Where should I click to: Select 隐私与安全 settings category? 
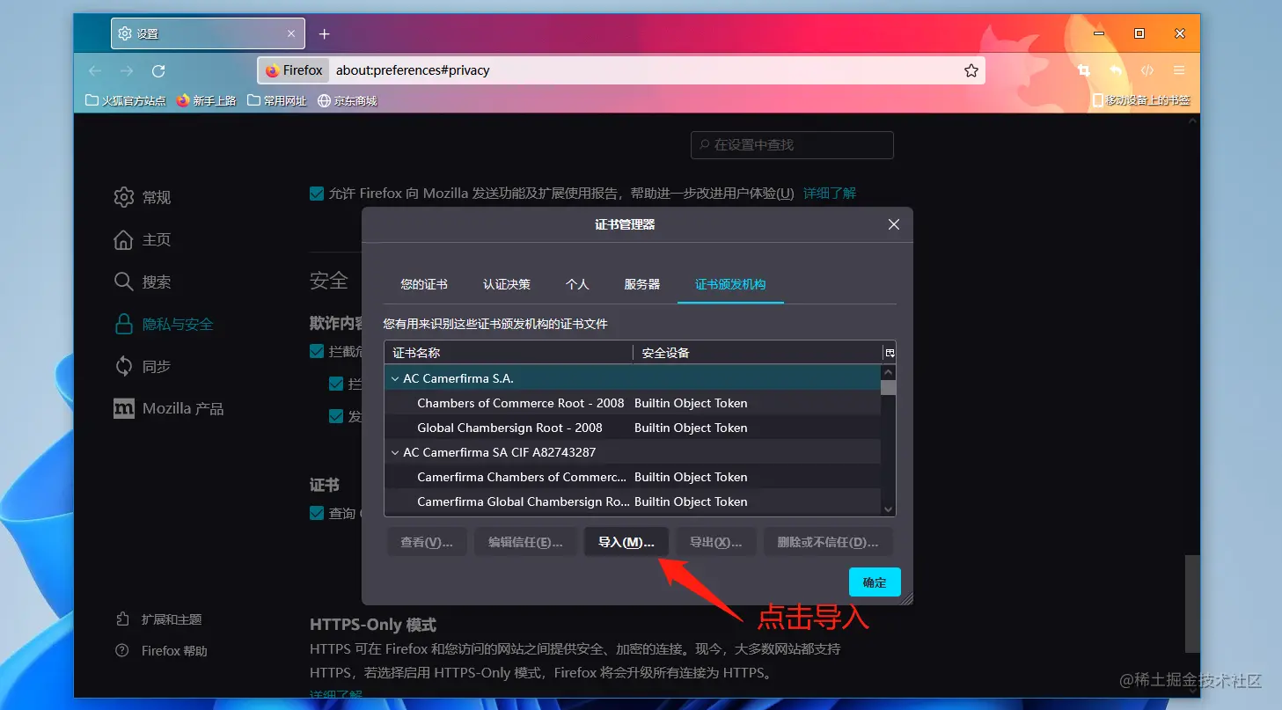click(x=164, y=324)
